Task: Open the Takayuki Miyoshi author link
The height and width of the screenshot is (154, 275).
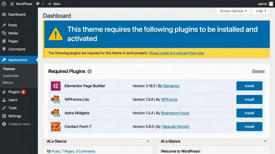Action: 175,126
